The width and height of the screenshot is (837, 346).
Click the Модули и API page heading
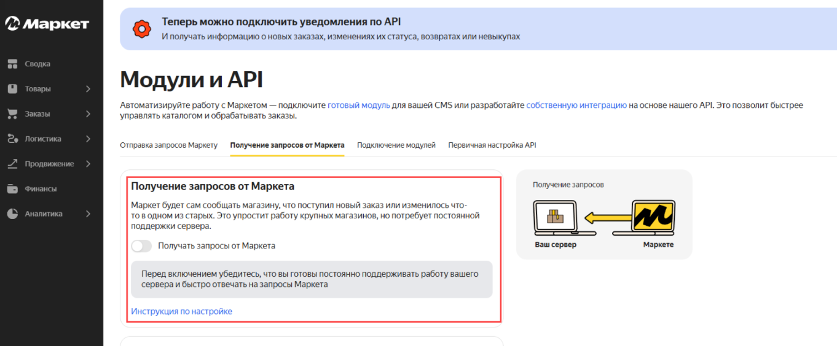(x=191, y=80)
